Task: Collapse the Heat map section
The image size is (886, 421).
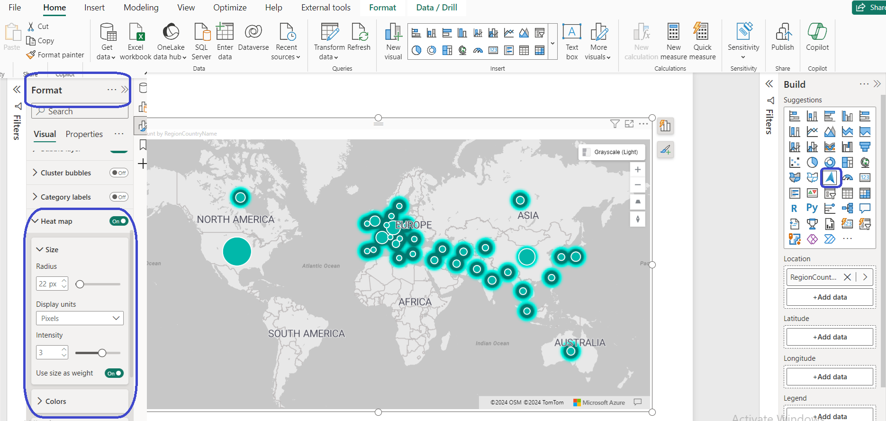Action: [35, 221]
